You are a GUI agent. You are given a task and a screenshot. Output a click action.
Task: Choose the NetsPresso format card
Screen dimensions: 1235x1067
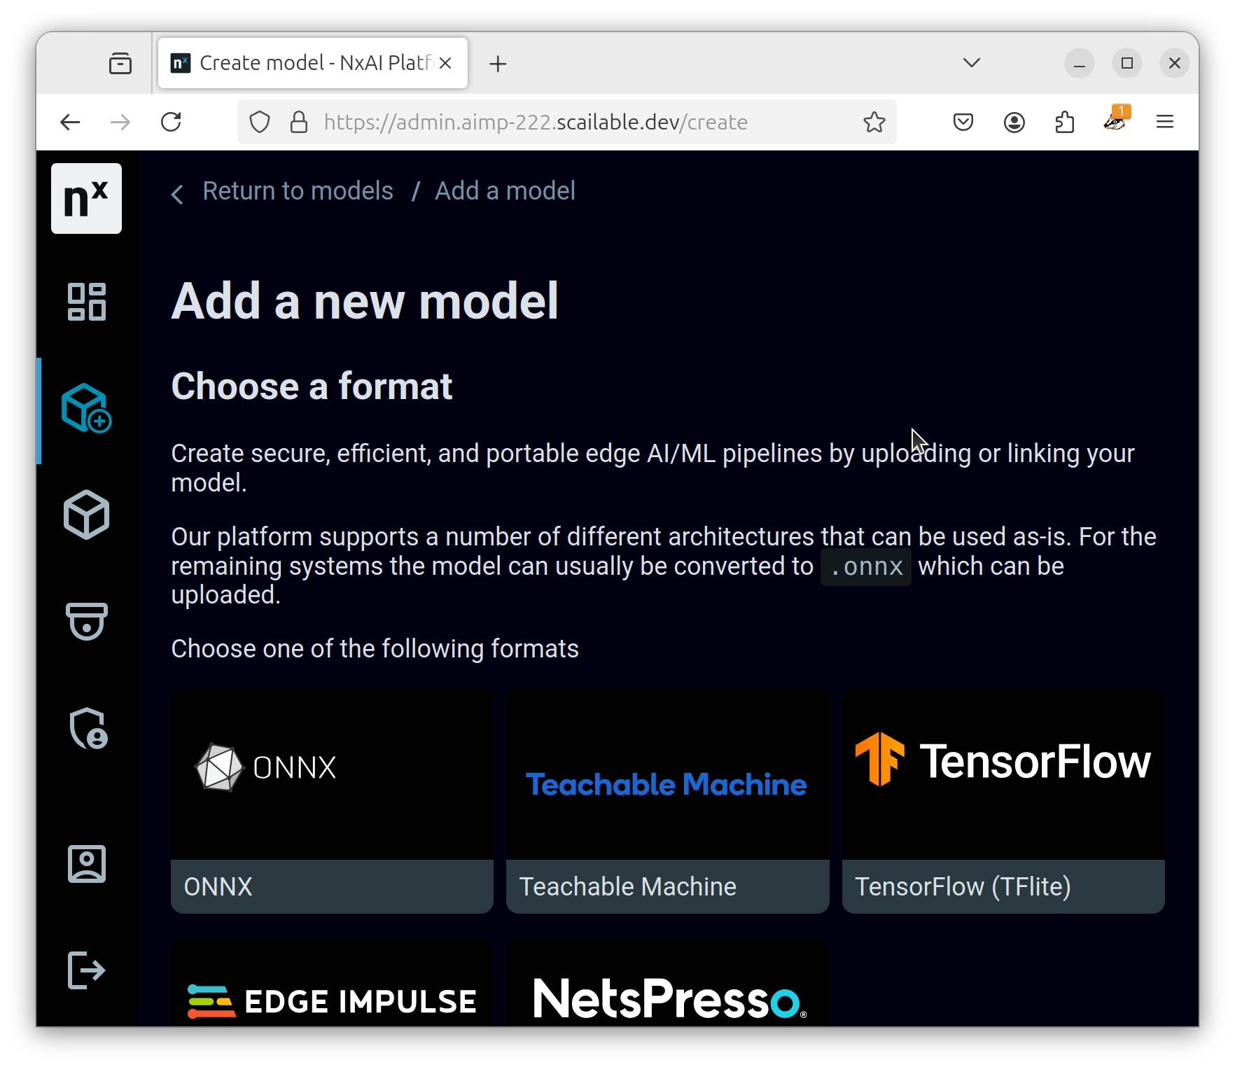click(x=667, y=987)
